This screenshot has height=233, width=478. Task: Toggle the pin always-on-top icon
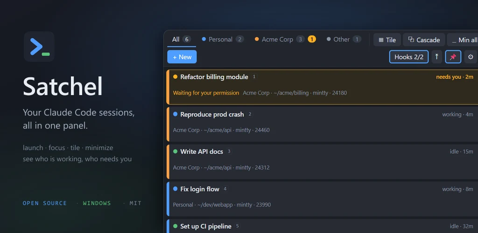[x=453, y=57]
